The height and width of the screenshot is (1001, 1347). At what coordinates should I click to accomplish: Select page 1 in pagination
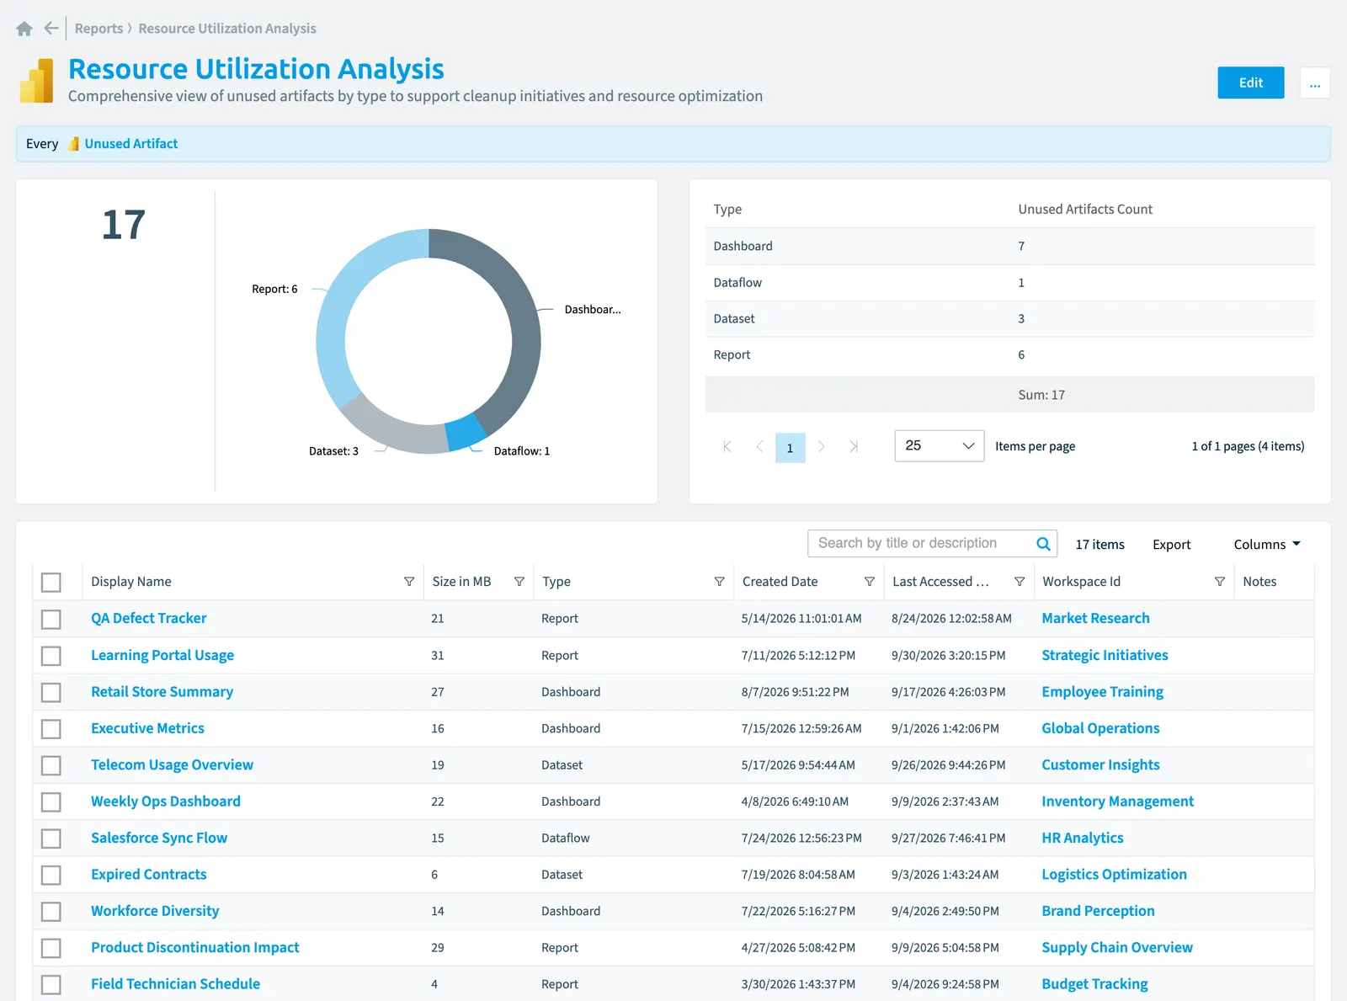point(790,448)
